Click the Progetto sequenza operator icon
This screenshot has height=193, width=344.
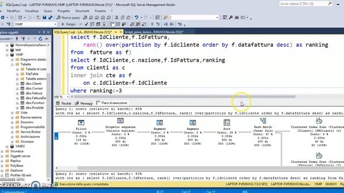coord(120,121)
